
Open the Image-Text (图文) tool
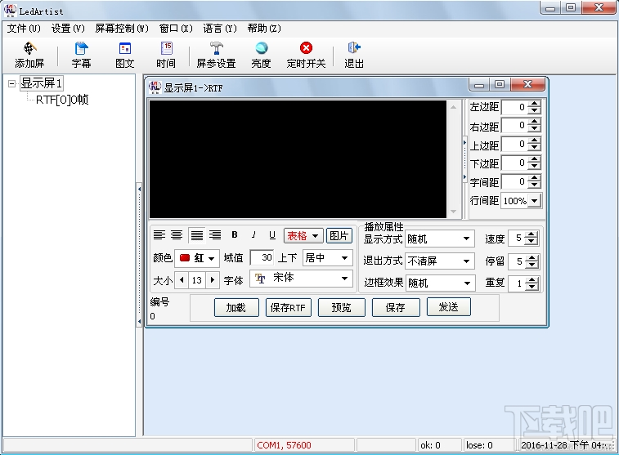[x=125, y=56]
